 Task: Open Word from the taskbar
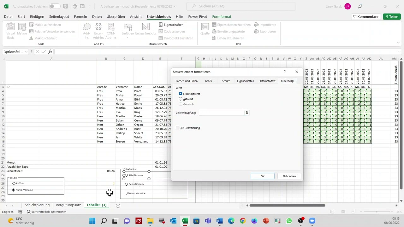tap(220, 221)
